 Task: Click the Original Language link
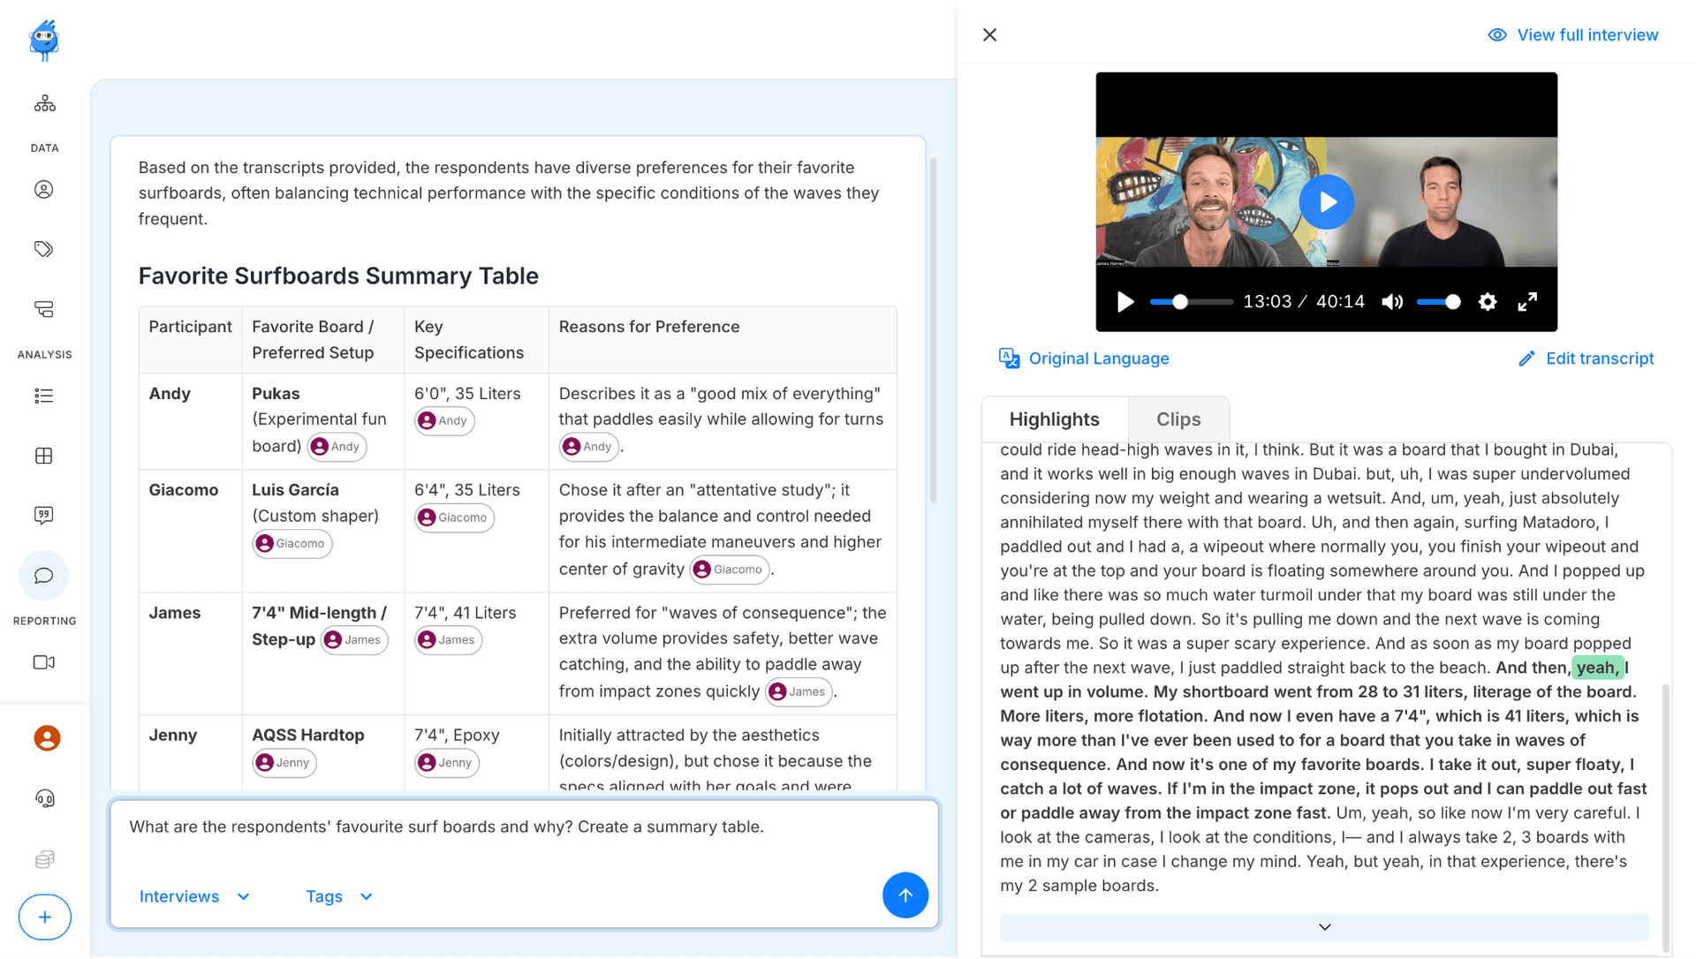tap(1099, 359)
